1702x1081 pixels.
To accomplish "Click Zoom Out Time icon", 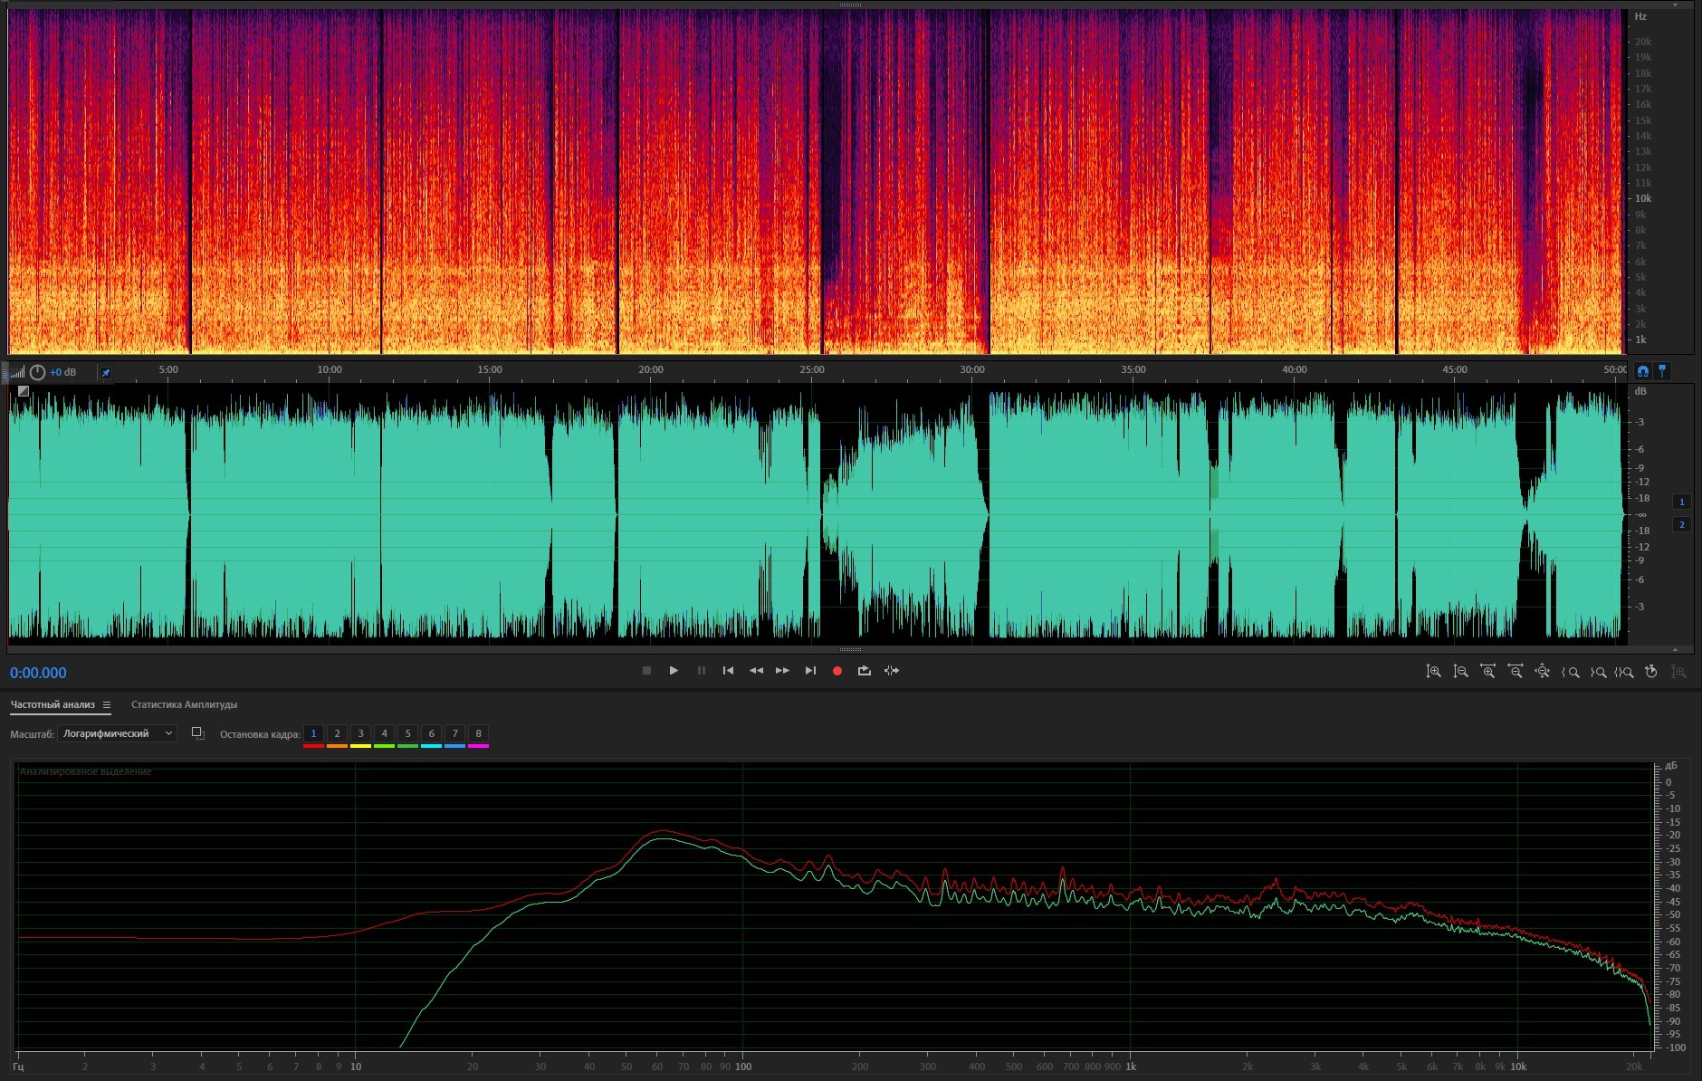I will (x=1515, y=672).
